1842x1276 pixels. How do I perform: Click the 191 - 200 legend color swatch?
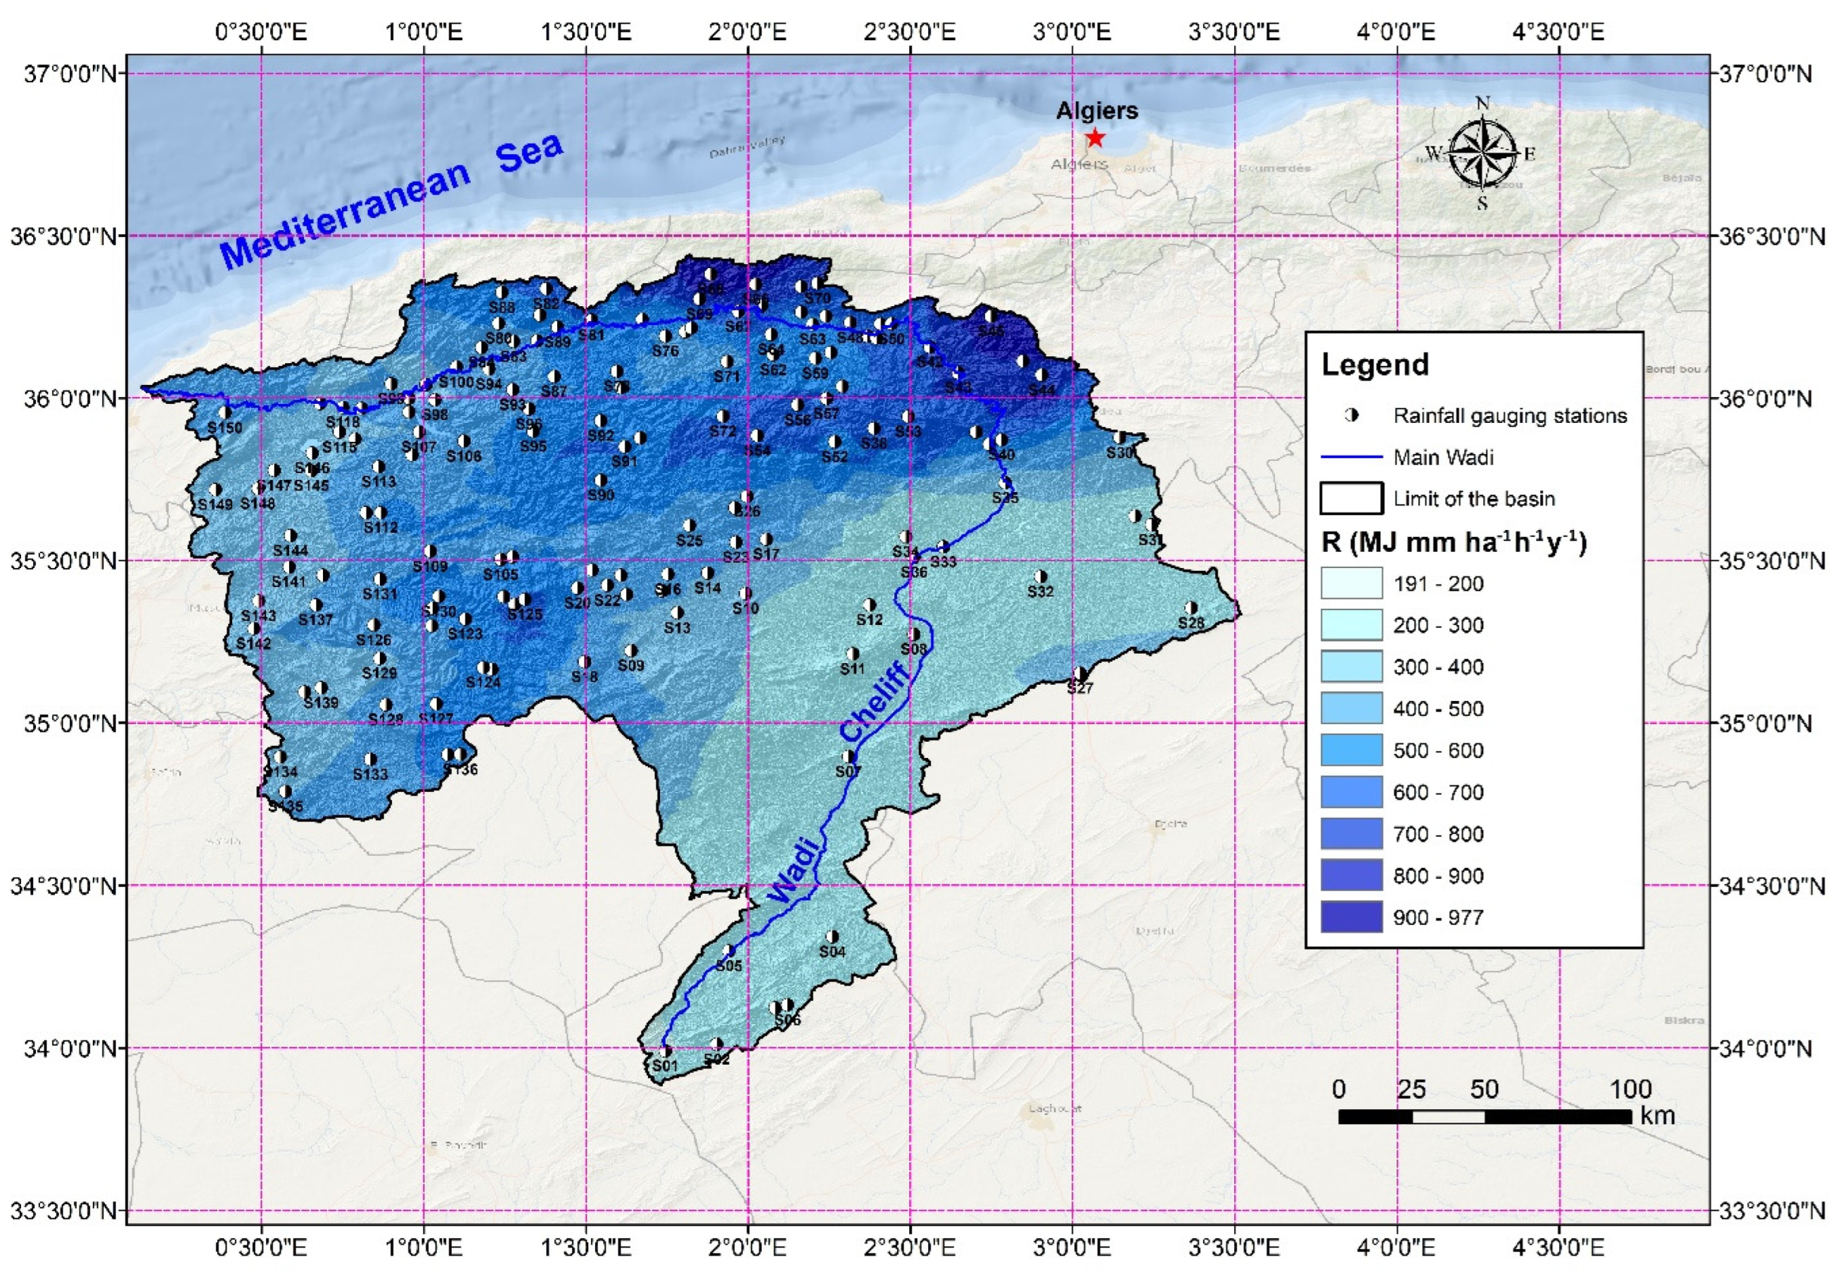(1352, 583)
